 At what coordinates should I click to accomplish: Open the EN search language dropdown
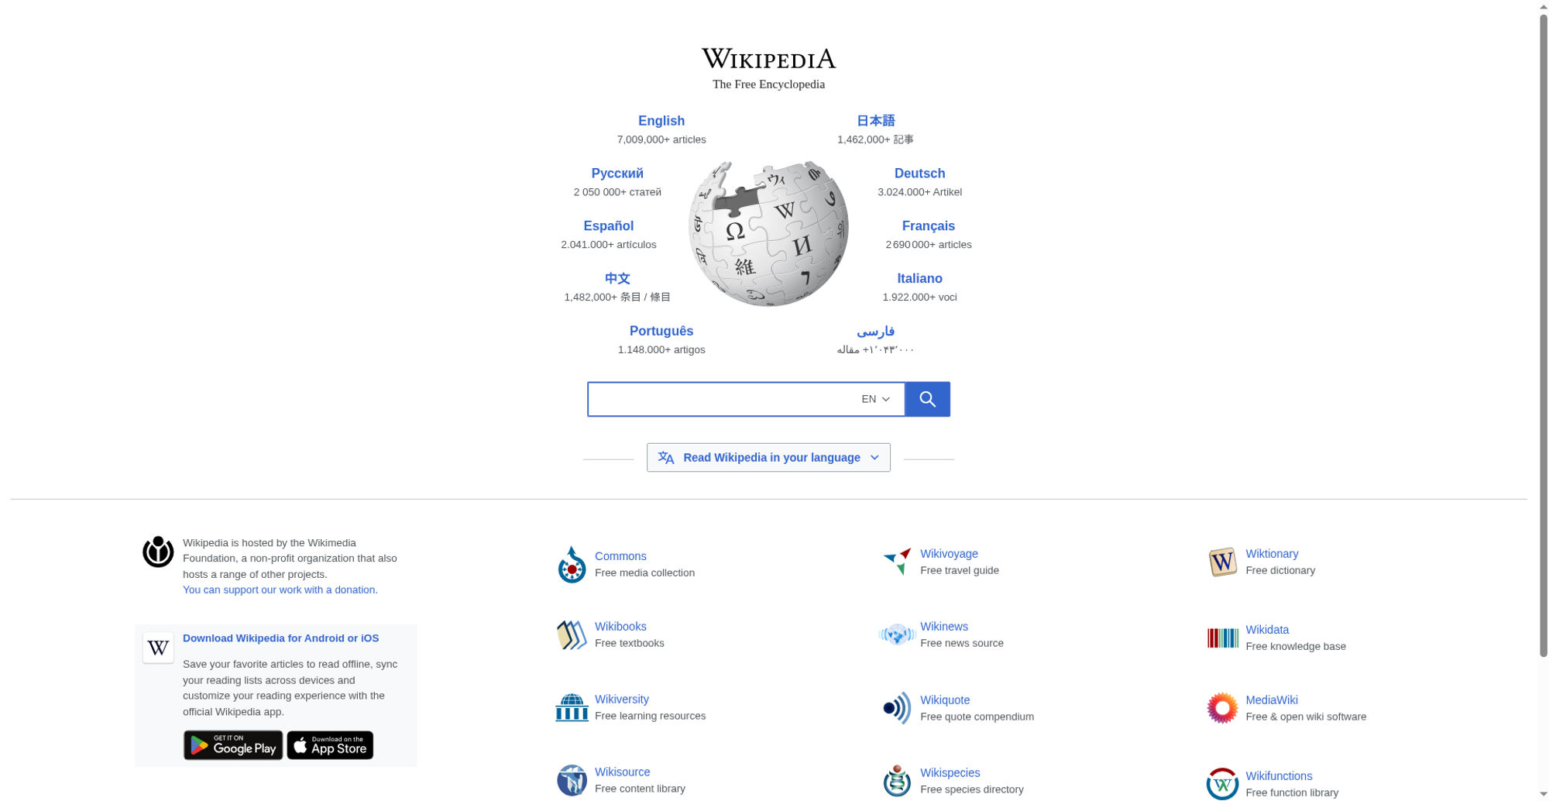[875, 399]
